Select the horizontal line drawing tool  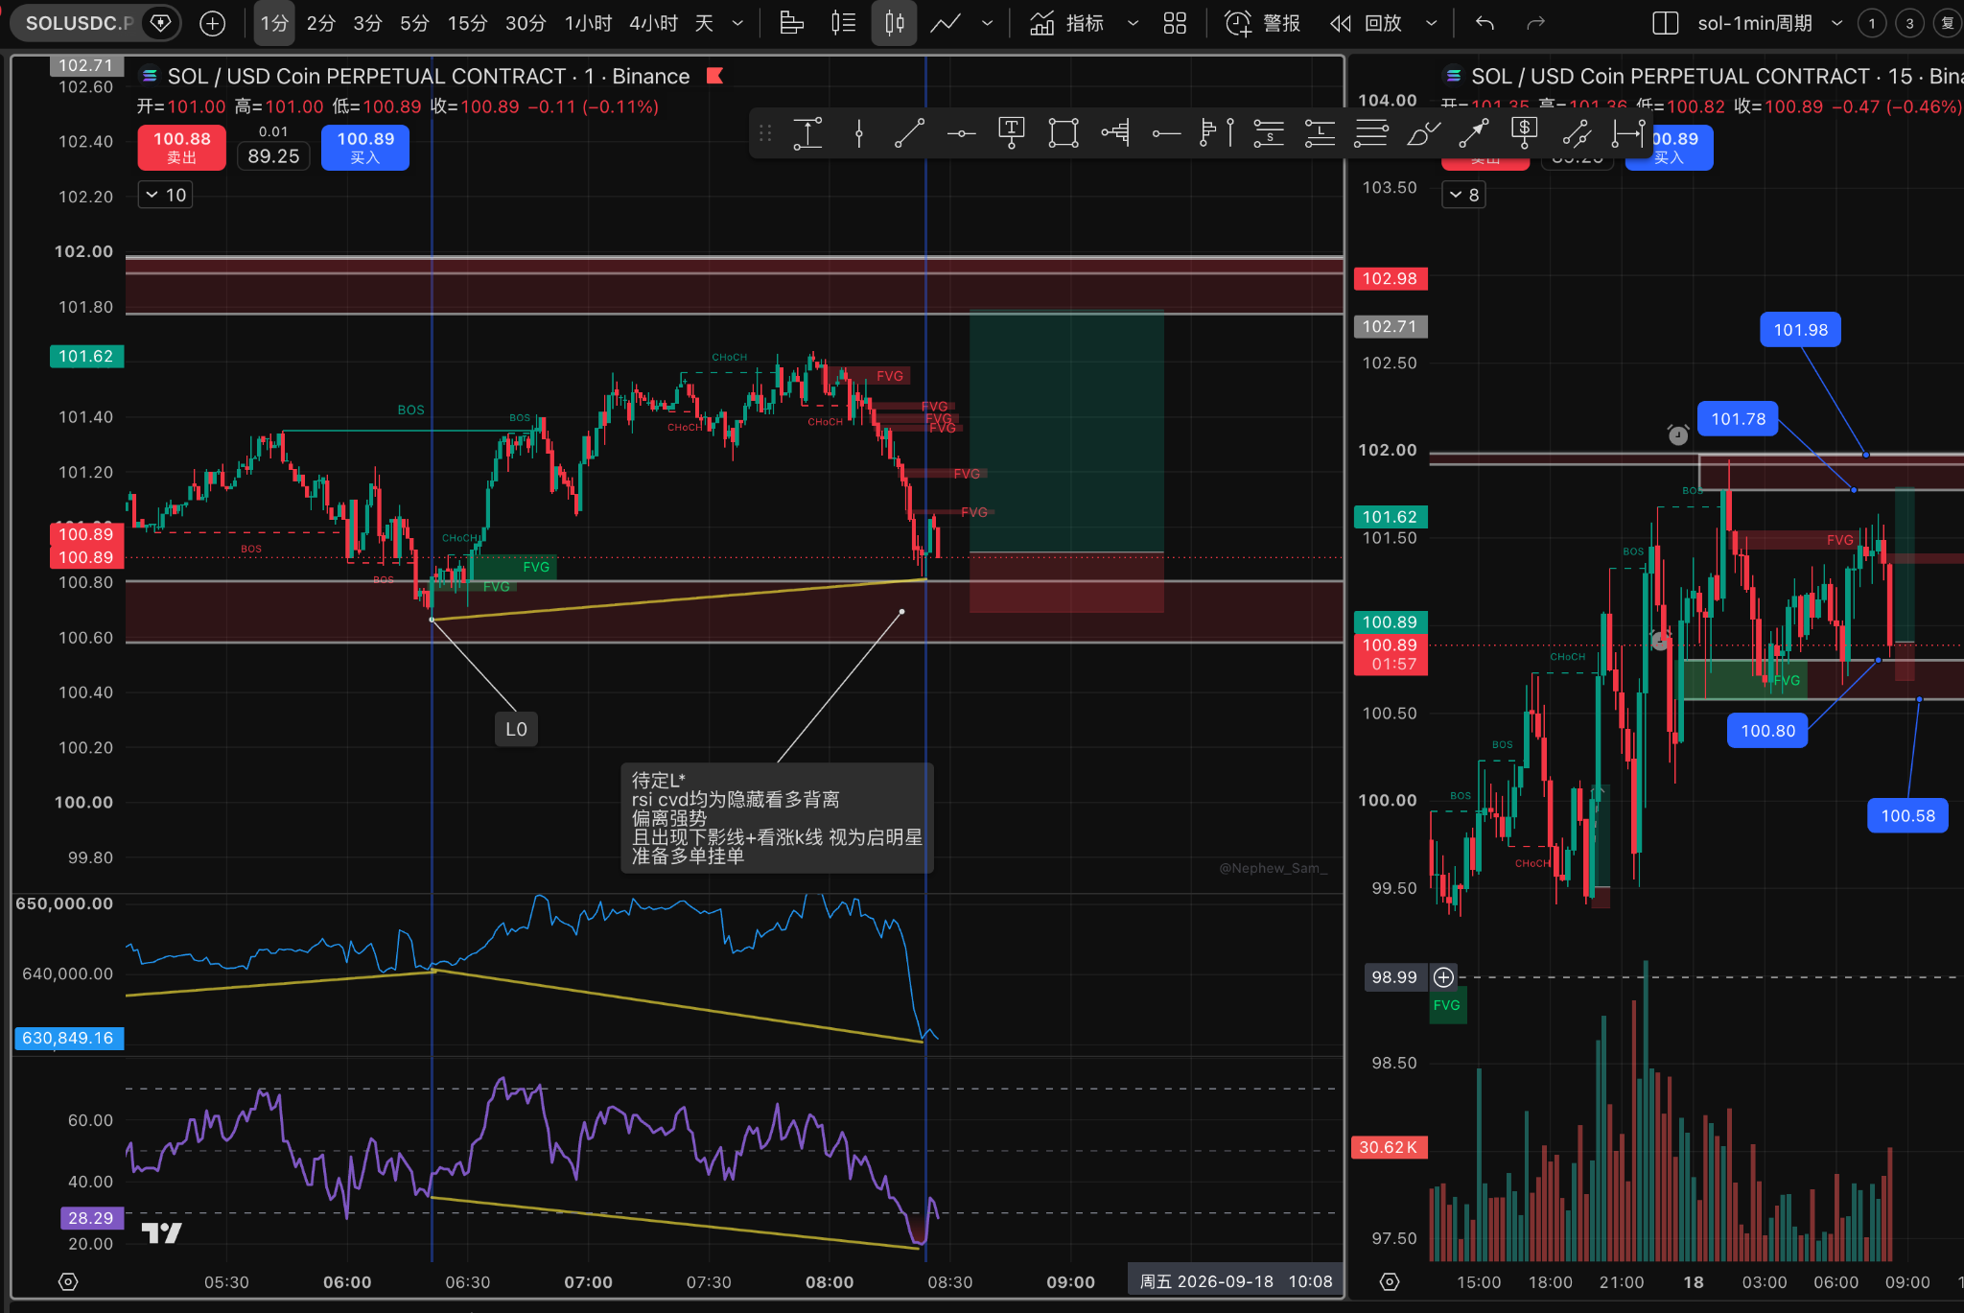(x=961, y=133)
